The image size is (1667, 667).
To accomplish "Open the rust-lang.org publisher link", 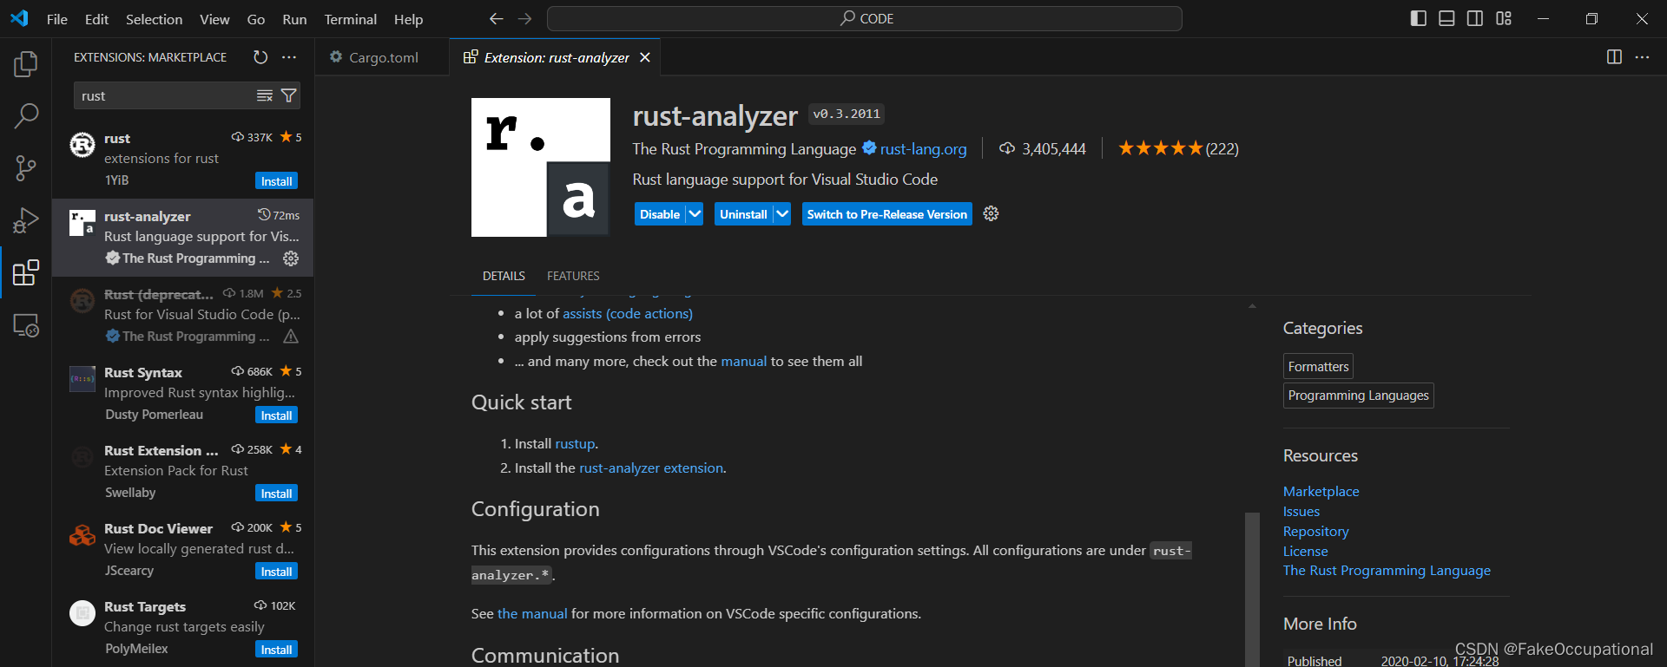I will pyautogui.click(x=923, y=149).
